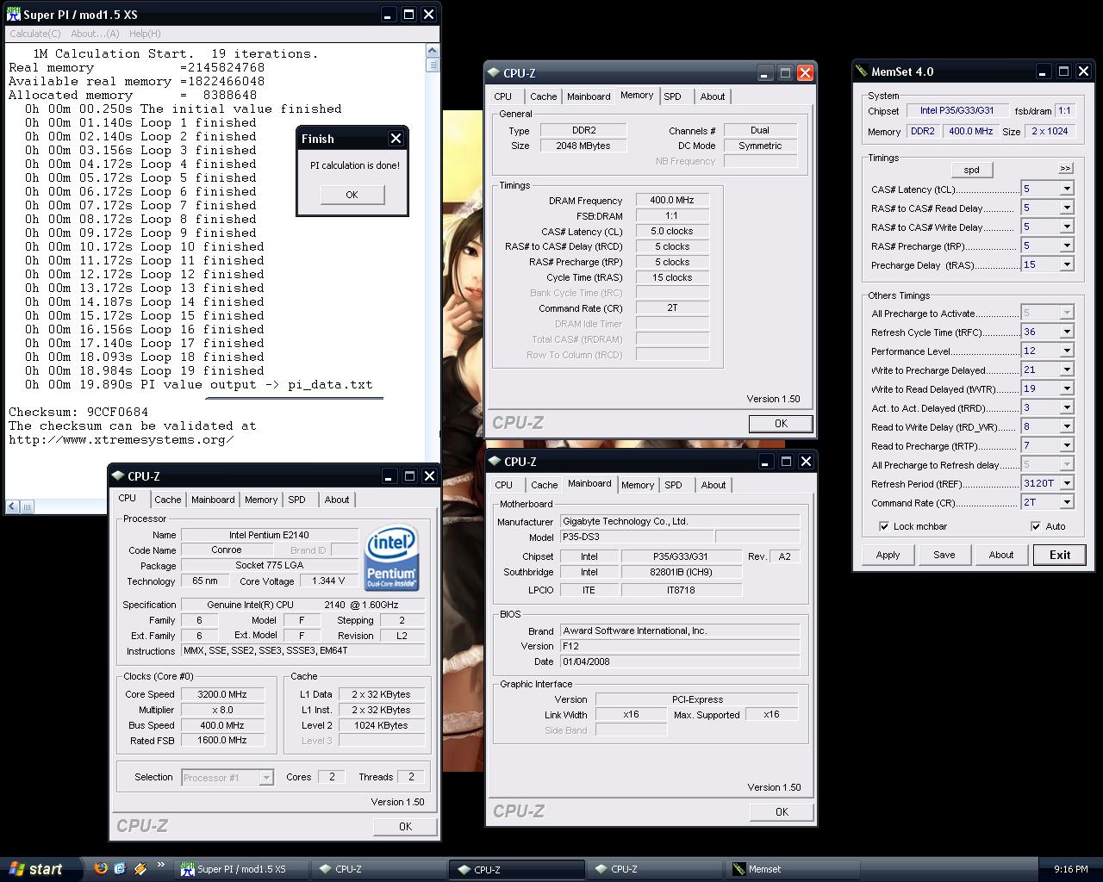Activate the Memset taskbar button
Viewport: 1103px width, 882px height.
tap(793, 869)
